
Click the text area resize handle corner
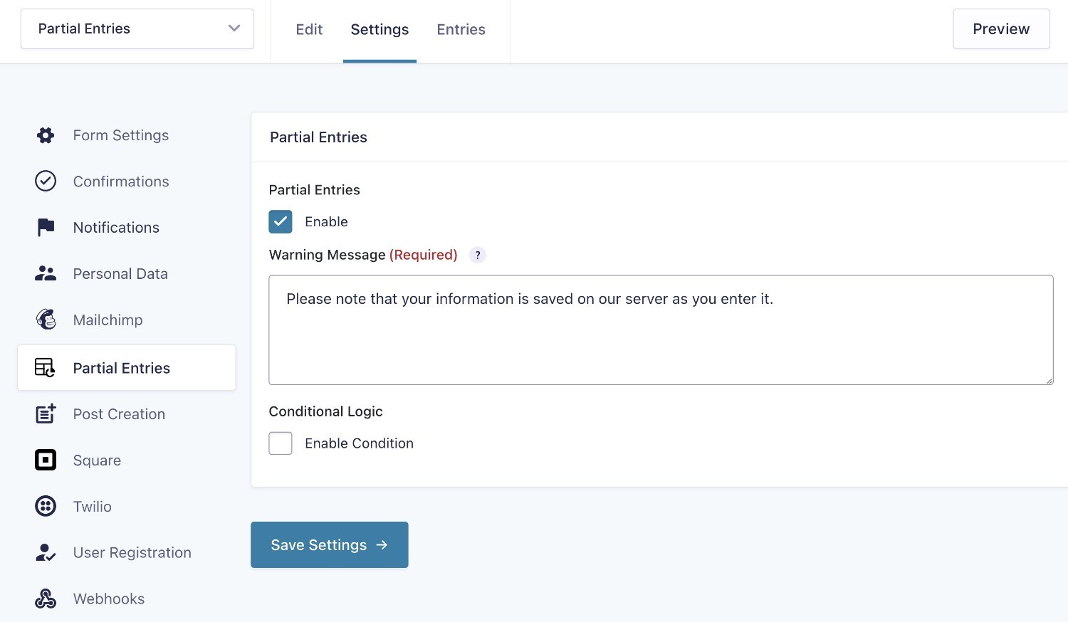coord(1049,380)
